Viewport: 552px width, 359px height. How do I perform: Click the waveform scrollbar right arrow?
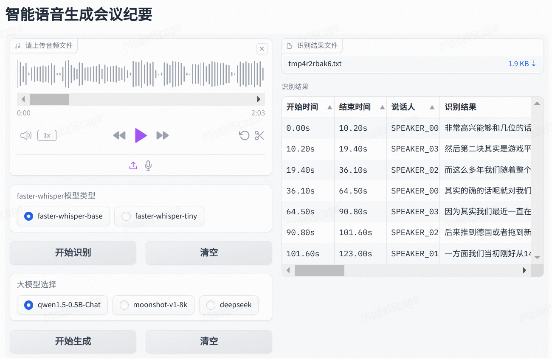click(x=259, y=99)
